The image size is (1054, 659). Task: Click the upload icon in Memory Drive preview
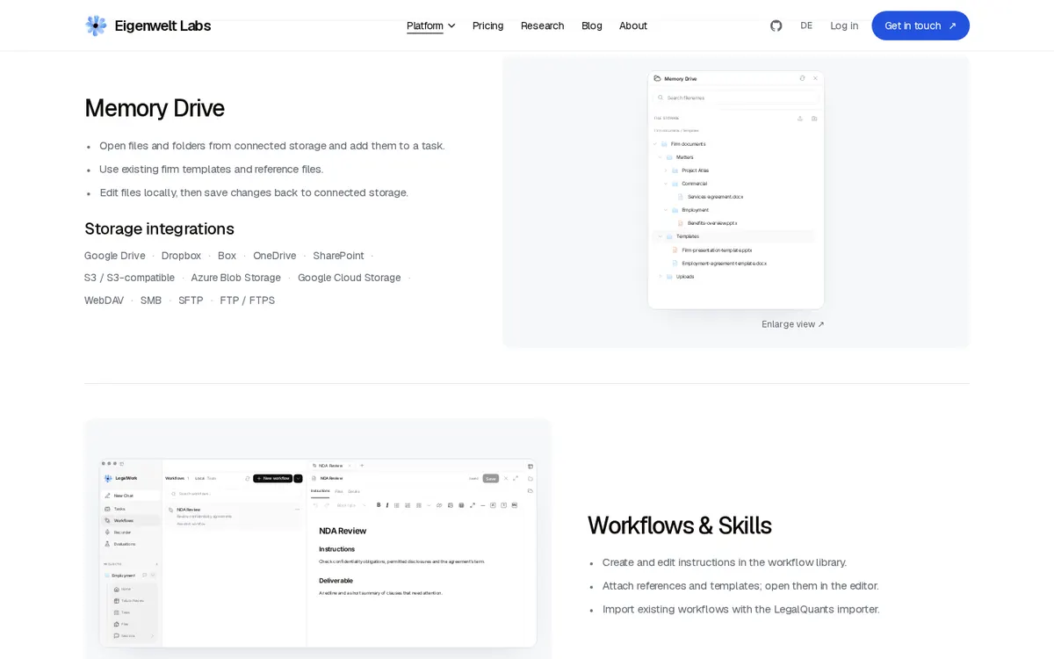pos(800,119)
